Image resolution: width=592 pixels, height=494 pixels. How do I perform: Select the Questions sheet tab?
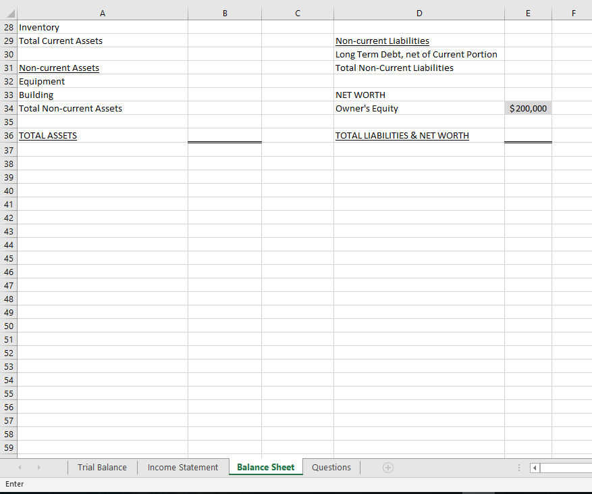(331, 467)
